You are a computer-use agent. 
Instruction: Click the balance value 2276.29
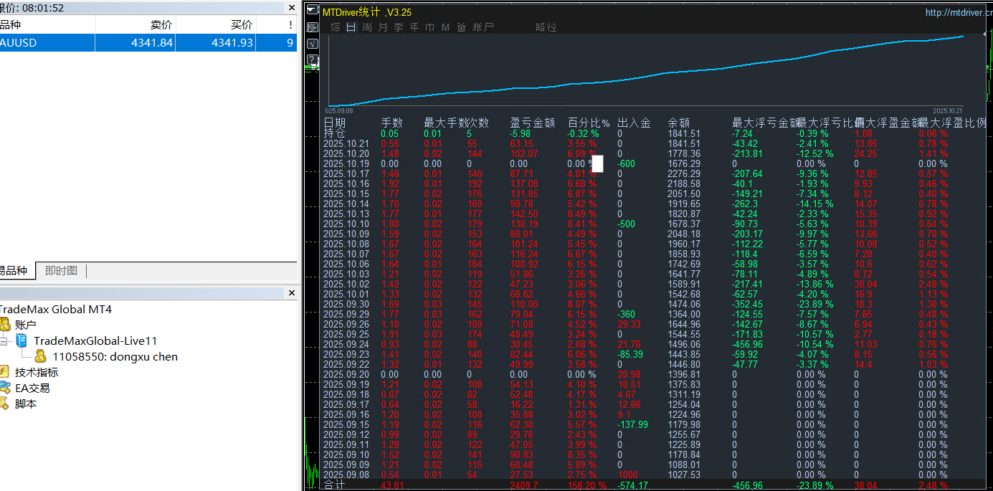pyautogui.click(x=684, y=173)
